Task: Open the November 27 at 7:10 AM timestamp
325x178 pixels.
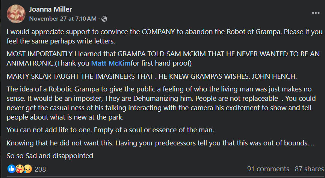Action: pyautogui.click(x=63, y=18)
